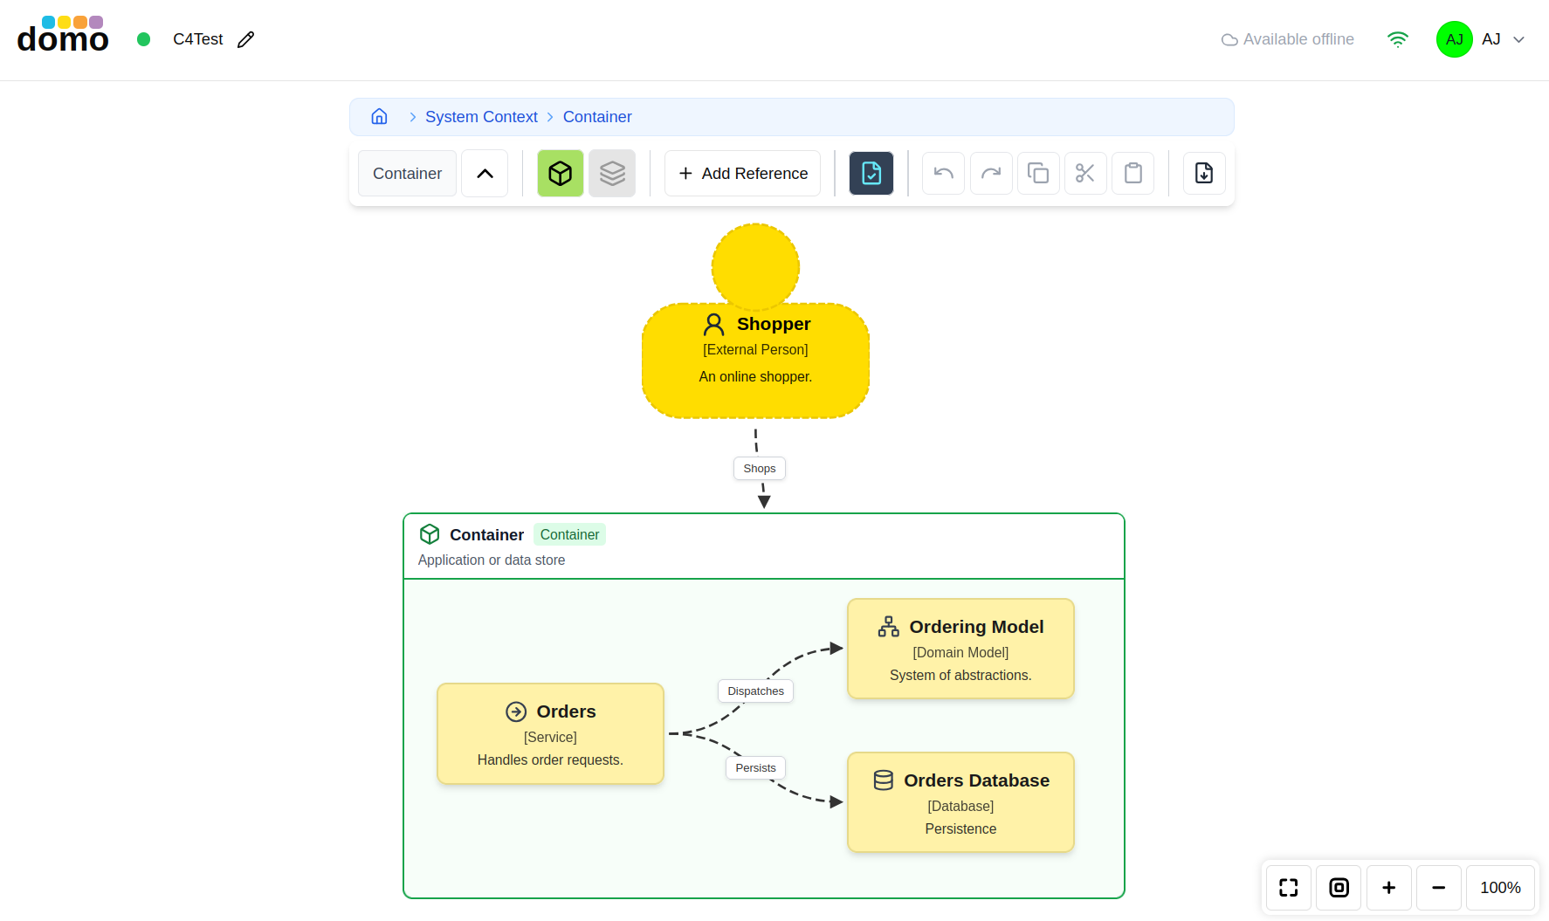1549x921 pixels.
Task: Paste from clipboard icon
Action: 1132,174
